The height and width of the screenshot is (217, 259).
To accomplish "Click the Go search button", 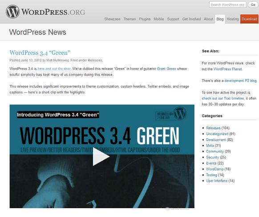I will coord(253,4).
